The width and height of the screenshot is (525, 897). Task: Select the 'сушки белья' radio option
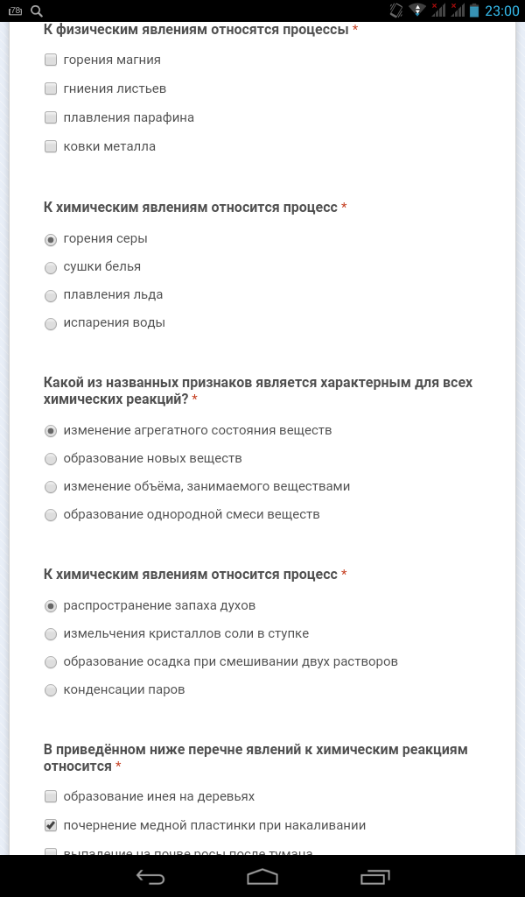click(x=51, y=267)
